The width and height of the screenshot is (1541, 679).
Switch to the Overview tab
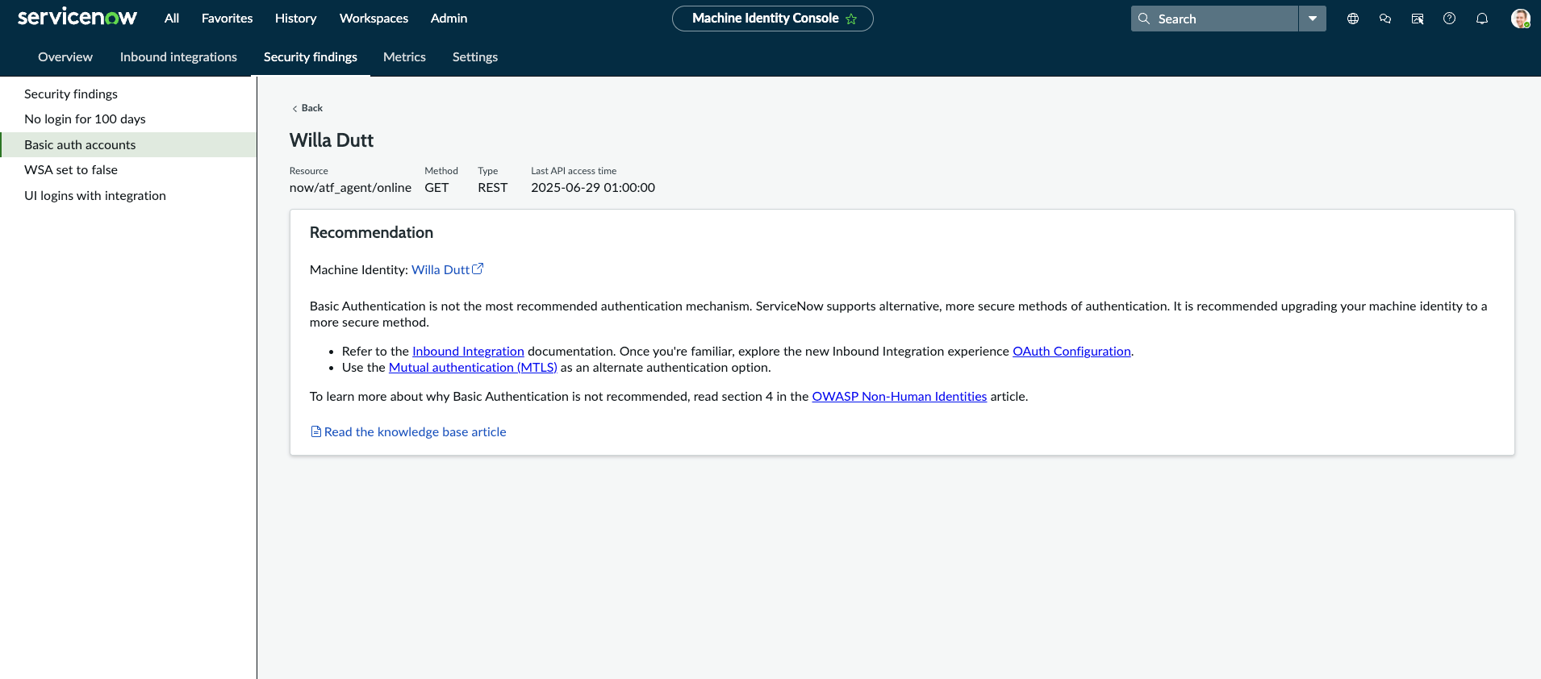click(65, 57)
